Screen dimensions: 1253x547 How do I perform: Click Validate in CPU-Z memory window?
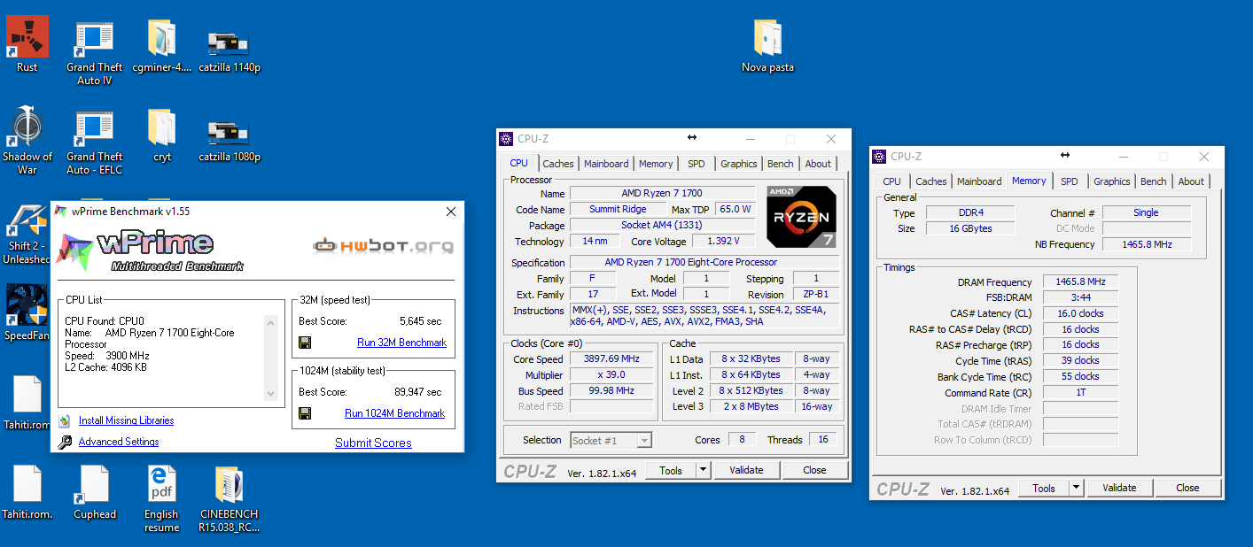[1119, 488]
